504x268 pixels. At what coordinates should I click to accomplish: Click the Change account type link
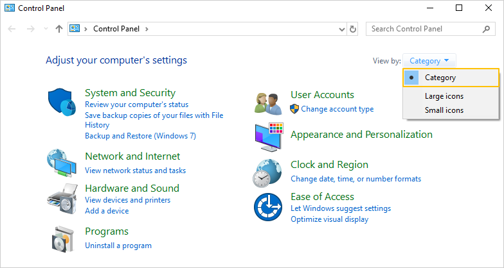point(337,109)
